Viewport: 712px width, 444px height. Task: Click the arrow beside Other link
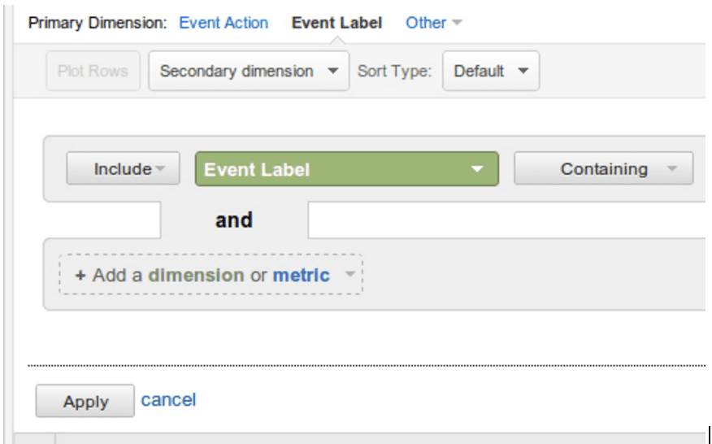point(457,23)
